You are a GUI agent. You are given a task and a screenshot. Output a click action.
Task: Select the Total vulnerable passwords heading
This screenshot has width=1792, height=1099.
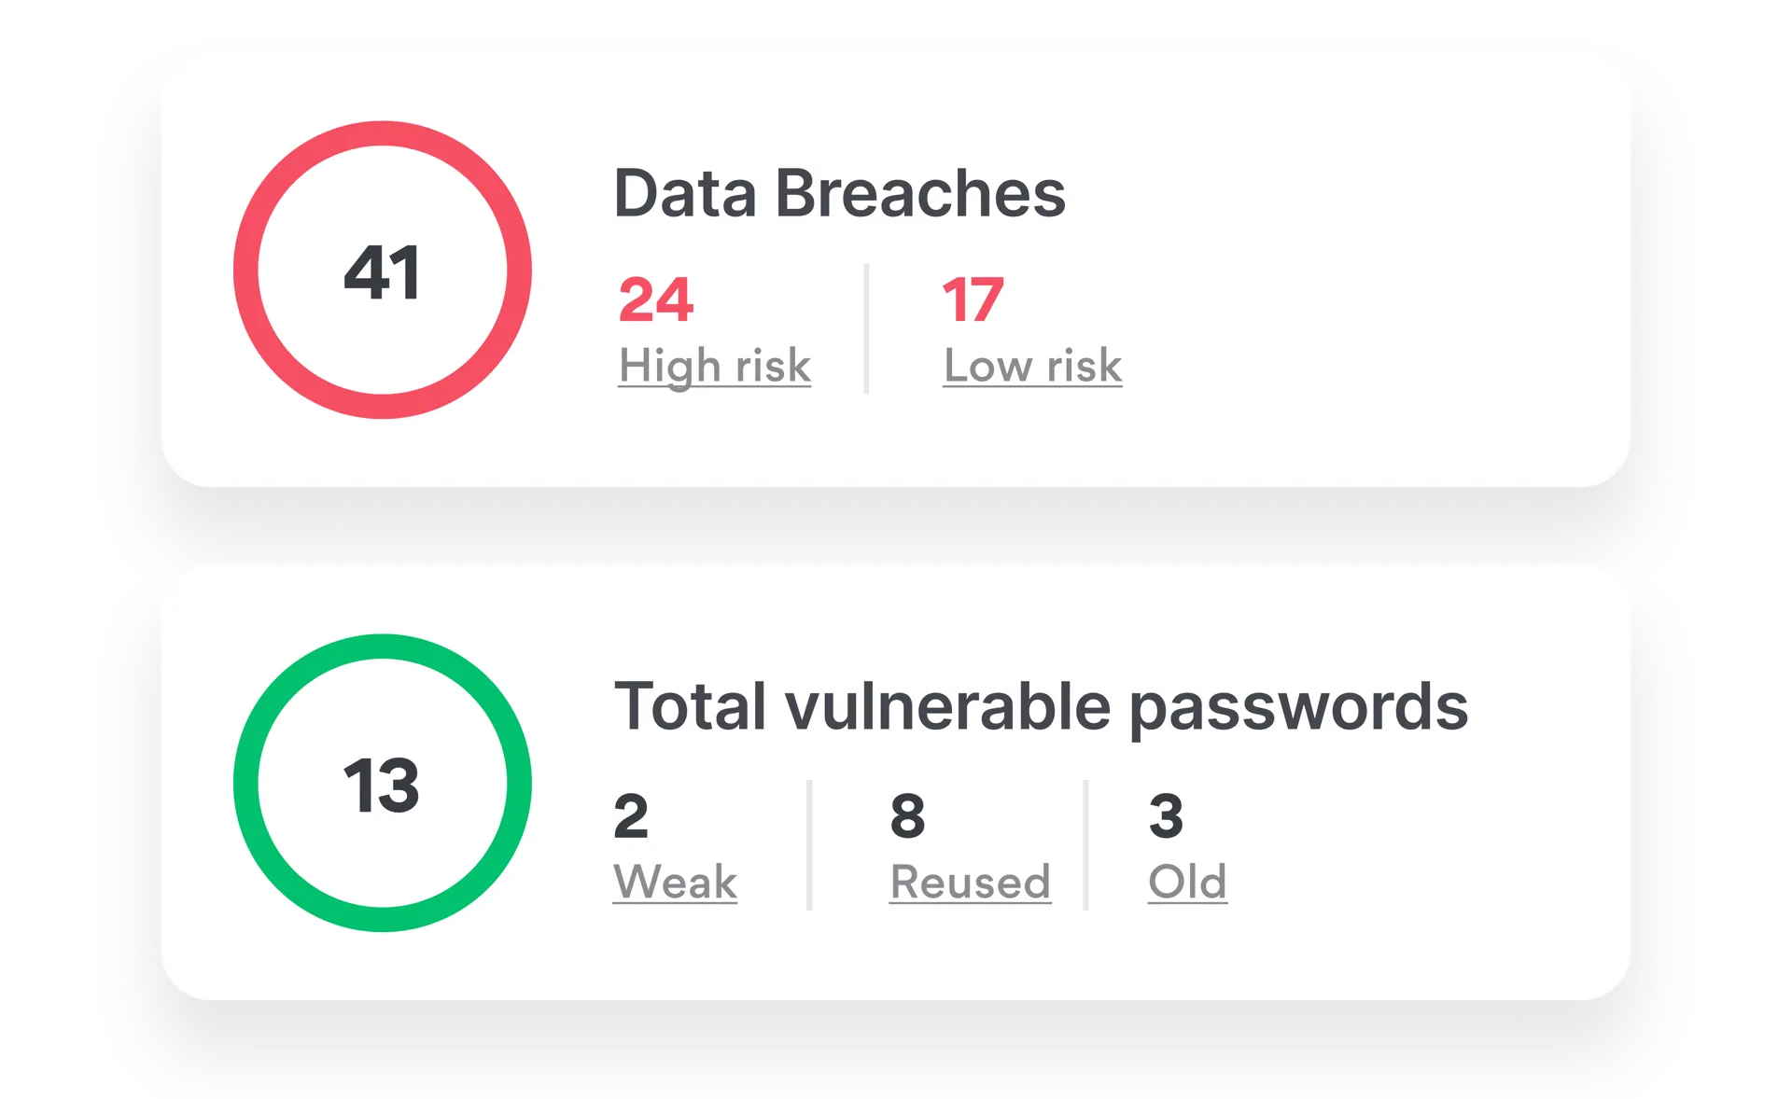click(1041, 706)
